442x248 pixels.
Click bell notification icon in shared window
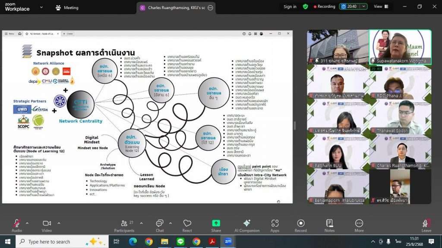(250, 34)
